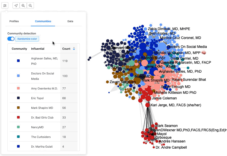Click the count value 77
The width and height of the screenshot is (227, 156).
(x=64, y=88)
